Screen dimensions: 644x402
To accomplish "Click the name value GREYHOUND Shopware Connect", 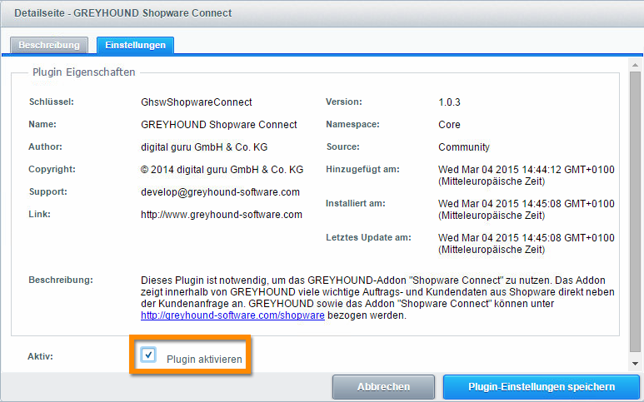I will pyautogui.click(x=219, y=125).
